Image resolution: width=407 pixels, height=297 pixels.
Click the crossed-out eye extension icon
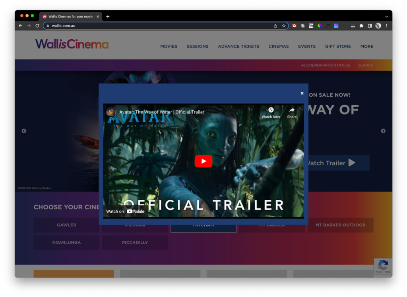311,26
